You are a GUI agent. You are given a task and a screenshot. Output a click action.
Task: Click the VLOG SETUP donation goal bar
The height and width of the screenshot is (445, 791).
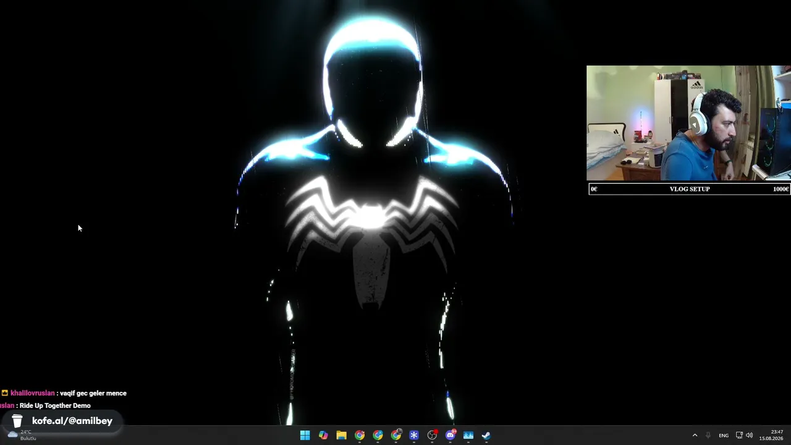pos(690,189)
